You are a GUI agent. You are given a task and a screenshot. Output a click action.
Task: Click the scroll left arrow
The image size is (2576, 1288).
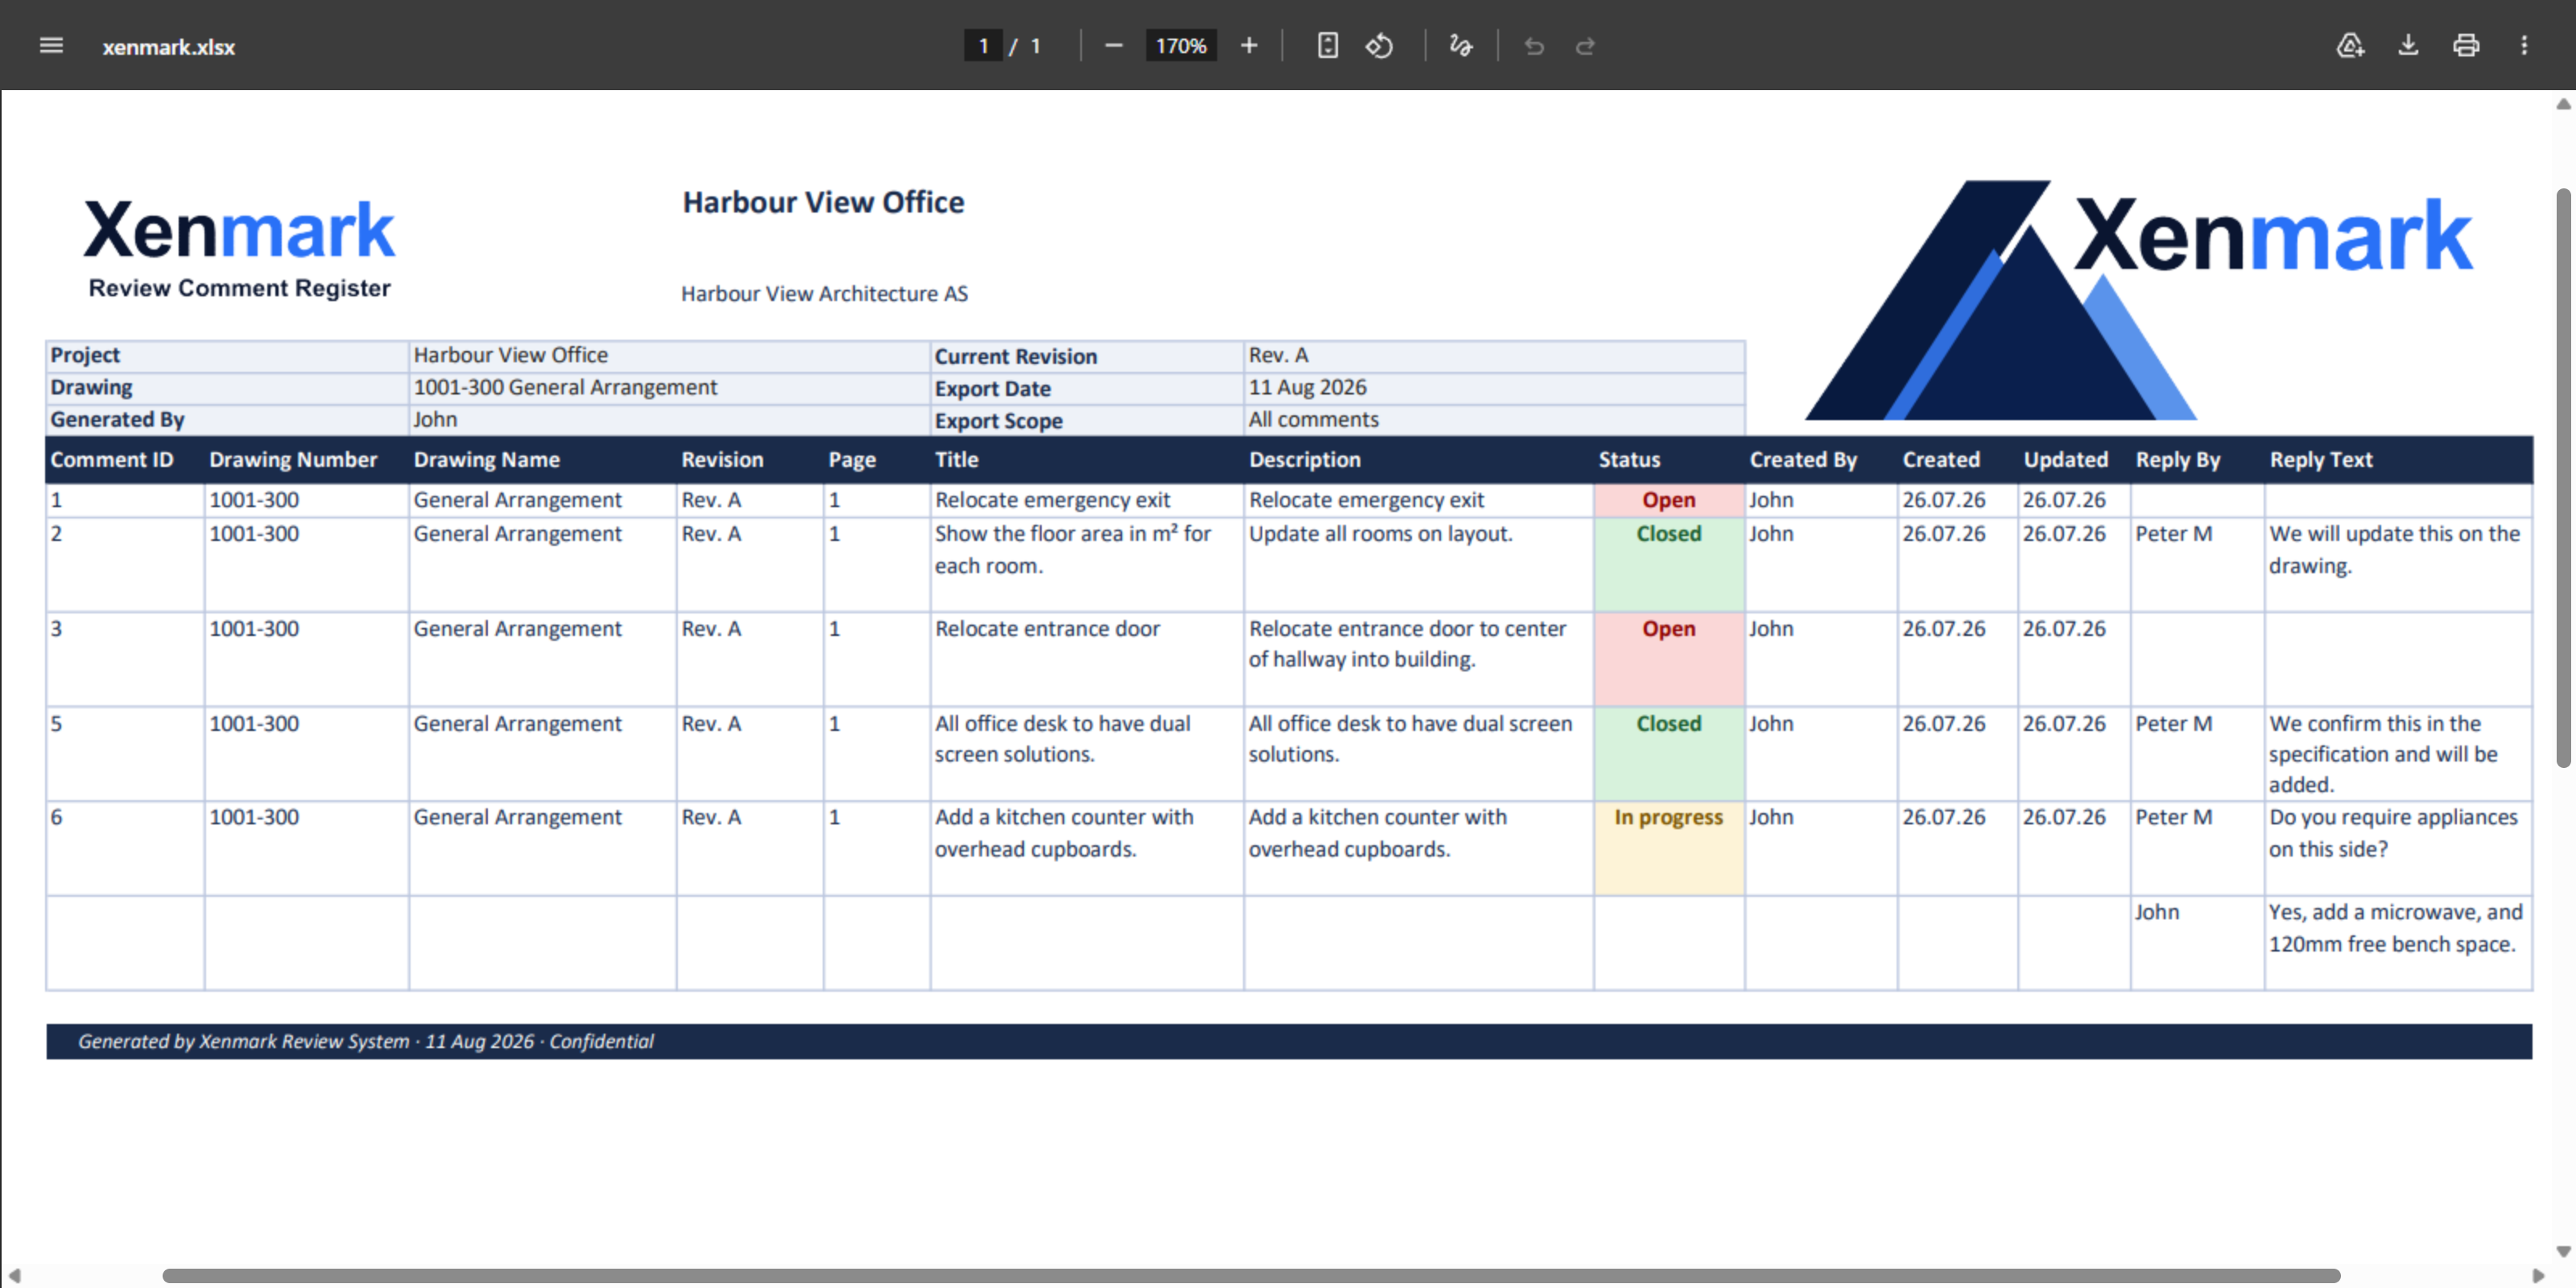pos(14,1275)
